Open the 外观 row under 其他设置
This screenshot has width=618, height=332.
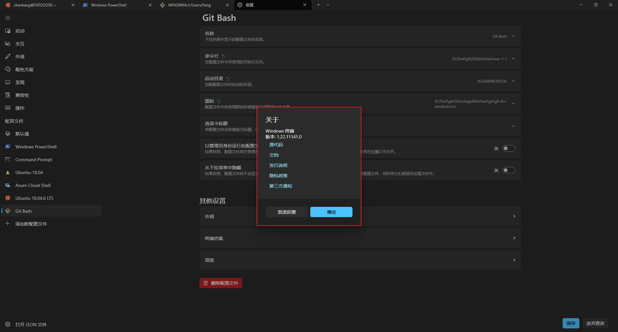(360, 216)
